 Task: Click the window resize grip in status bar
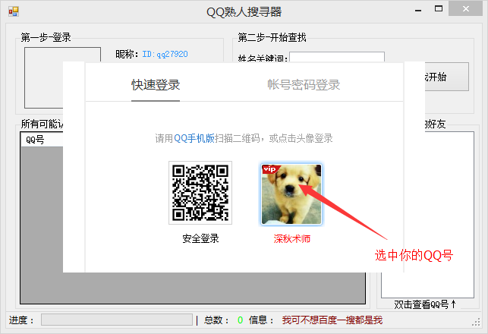[476, 322]
